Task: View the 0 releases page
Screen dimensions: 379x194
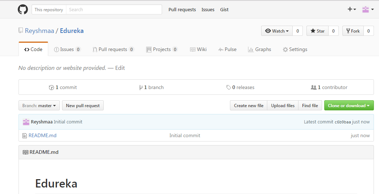Action: click(x=240, y=87)
